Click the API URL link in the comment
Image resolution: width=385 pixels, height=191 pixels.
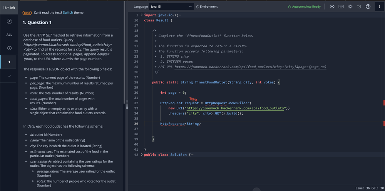(x=251, y=67)
